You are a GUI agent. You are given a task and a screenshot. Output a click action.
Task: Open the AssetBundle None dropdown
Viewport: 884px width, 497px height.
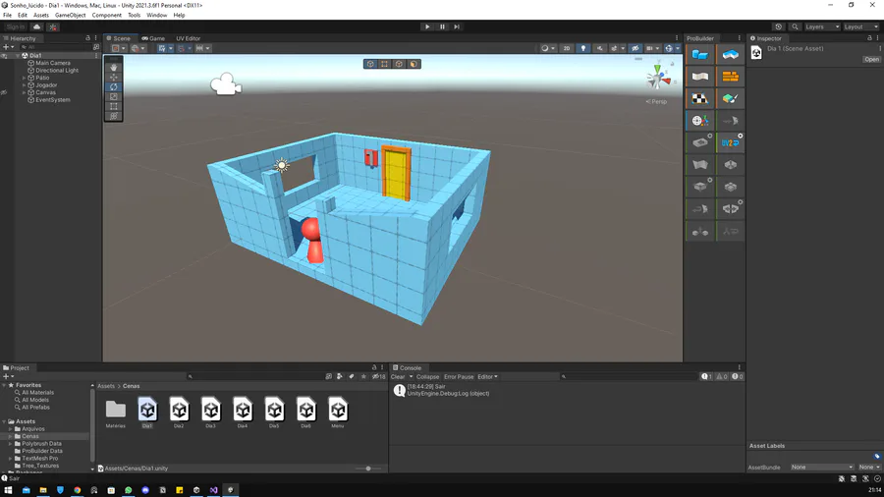822,468
